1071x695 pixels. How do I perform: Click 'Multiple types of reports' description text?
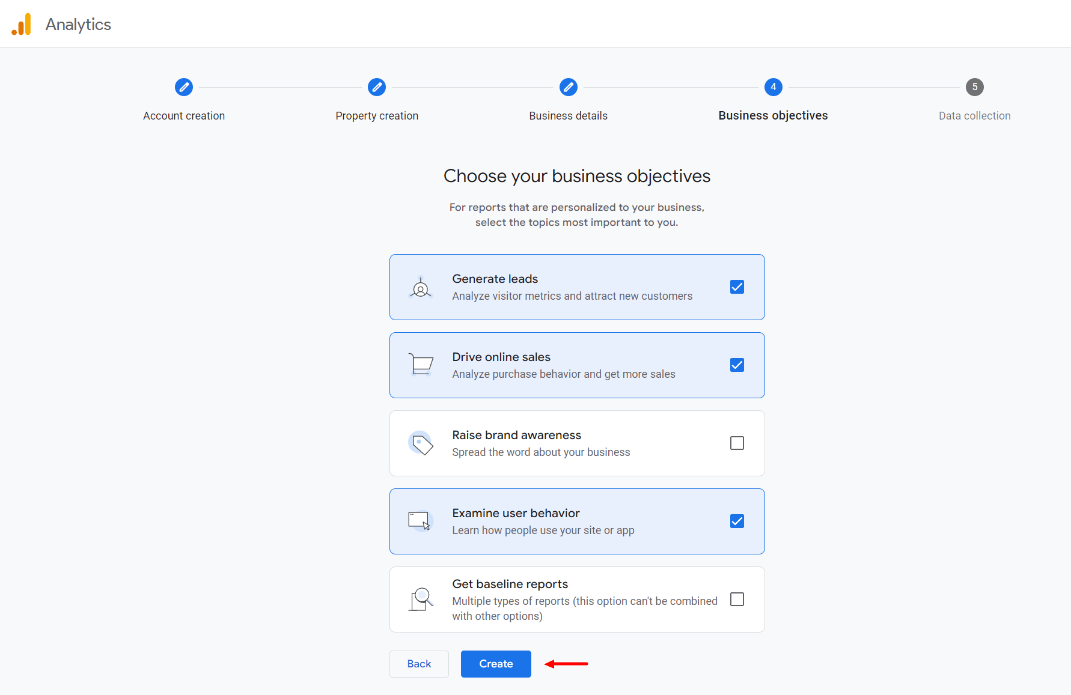[x=585, y=609]
